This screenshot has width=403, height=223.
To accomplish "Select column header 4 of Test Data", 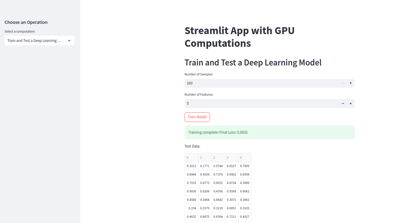I will [x=245, y=158].
